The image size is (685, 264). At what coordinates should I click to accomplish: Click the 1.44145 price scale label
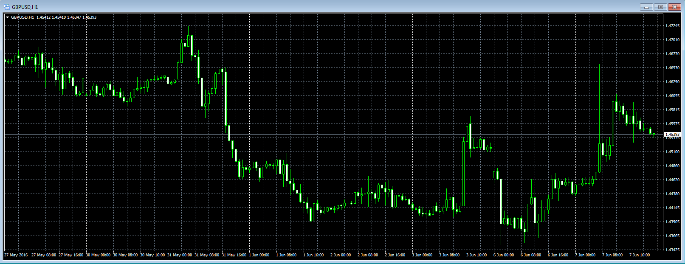673,208
